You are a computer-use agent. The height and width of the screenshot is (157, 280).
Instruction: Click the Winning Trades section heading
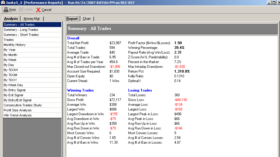click(80, 90)
